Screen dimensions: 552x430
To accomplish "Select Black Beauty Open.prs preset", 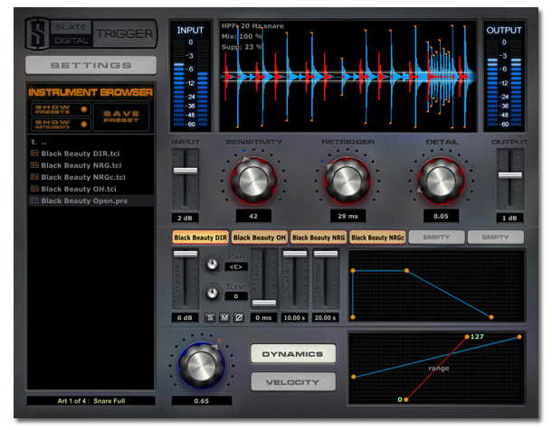I will click(90, 201).
